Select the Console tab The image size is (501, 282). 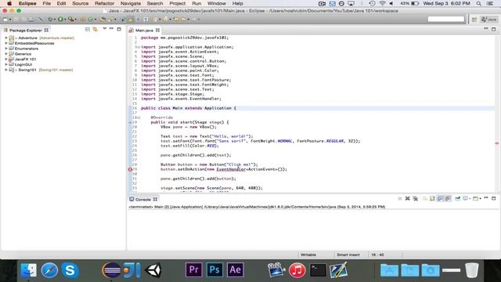[142, 199]
